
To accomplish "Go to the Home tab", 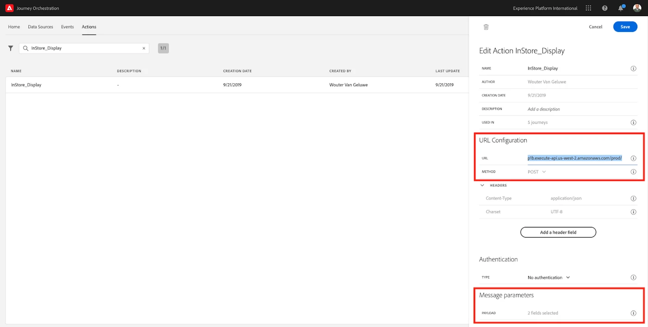I will [14, 27].
